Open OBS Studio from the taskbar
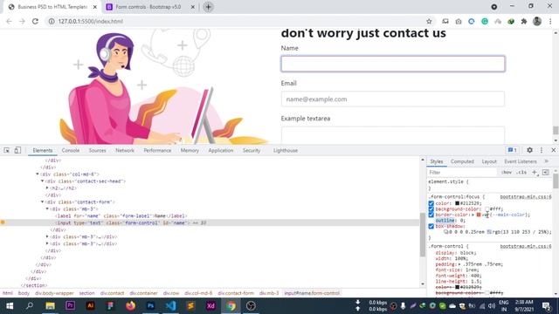 [251, 306]
